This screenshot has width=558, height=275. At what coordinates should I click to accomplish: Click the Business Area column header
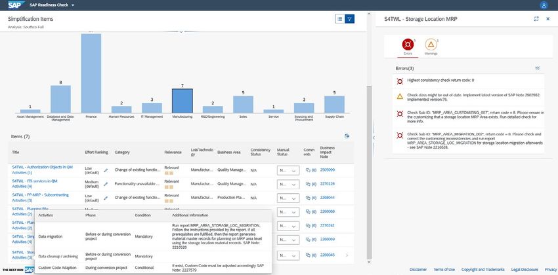(x=229, y=152)
